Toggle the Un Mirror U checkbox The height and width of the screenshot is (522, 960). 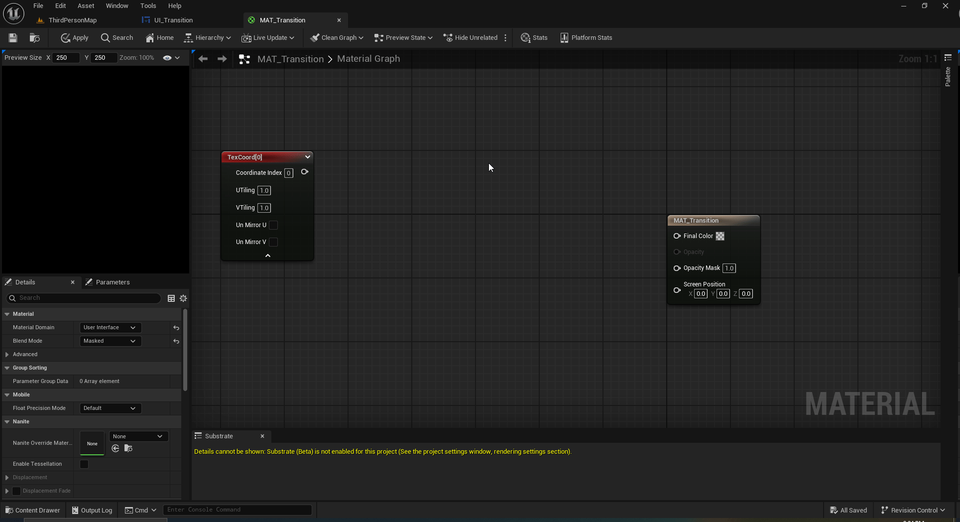[273, 225]
